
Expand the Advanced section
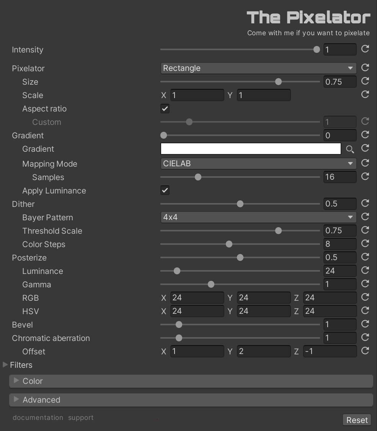[x=191, y=400]
